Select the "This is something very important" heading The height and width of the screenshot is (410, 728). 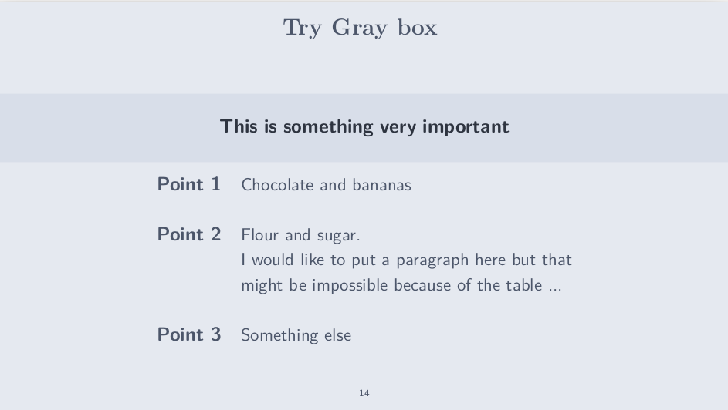click(364, 126)
